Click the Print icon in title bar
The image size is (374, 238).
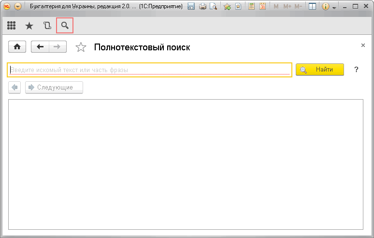tap(202, 7)
